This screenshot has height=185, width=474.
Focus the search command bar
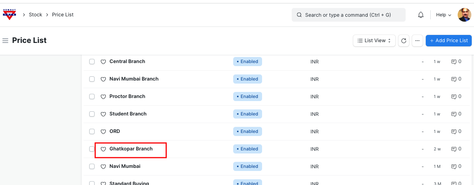(348, 15)
